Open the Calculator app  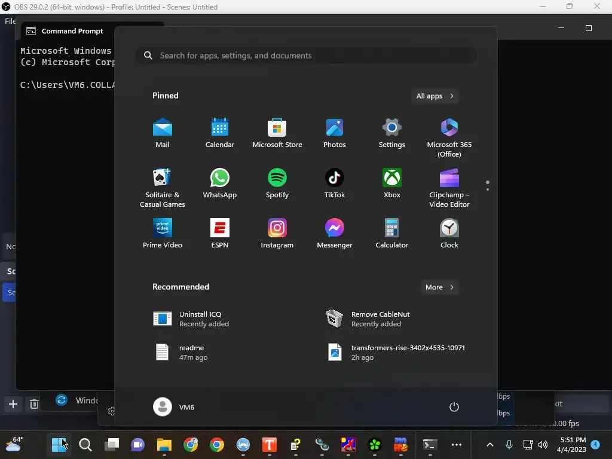(x=392, y=234)
